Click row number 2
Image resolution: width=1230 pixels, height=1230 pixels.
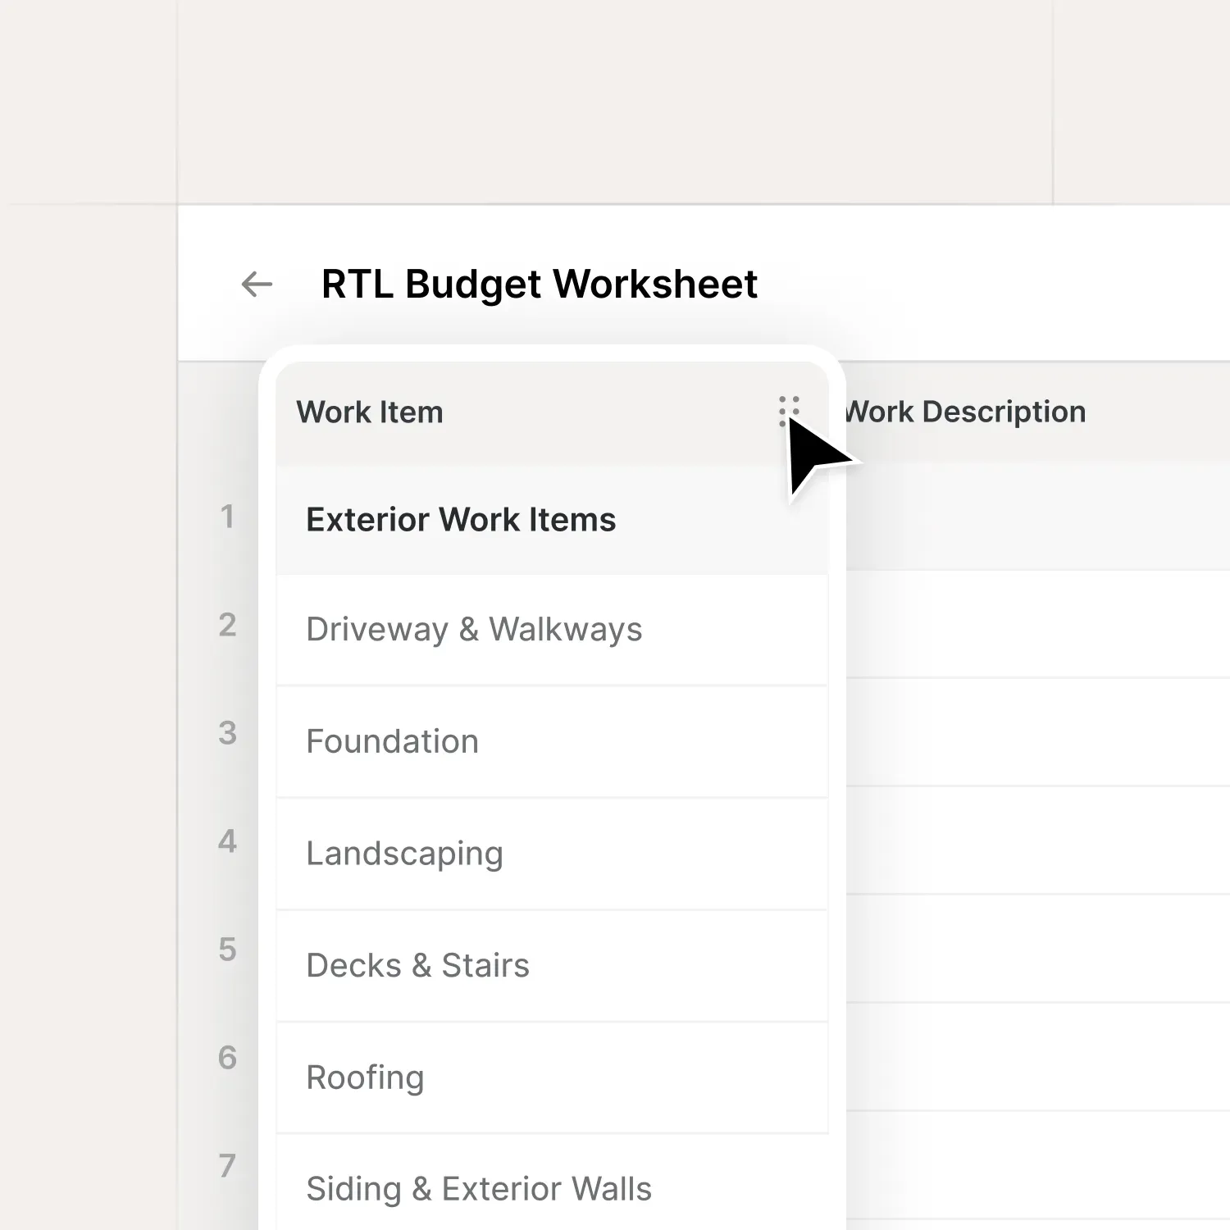tap(227, 625)
